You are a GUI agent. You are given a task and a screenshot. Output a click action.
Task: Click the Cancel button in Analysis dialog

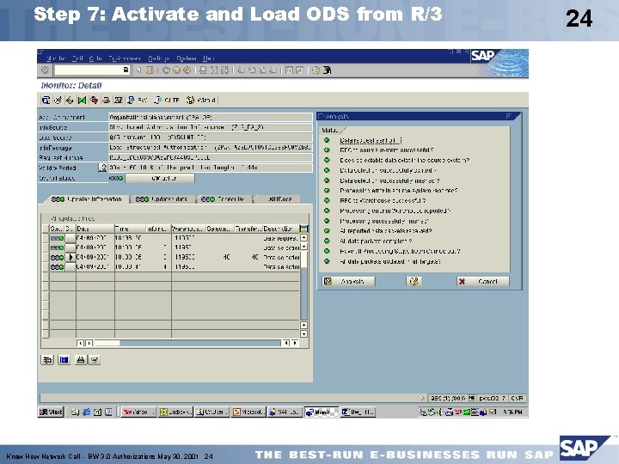coord(483,281)
